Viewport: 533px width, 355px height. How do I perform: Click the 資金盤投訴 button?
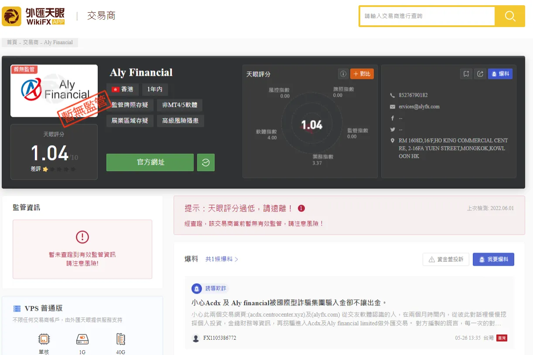(x=446, y=259)
